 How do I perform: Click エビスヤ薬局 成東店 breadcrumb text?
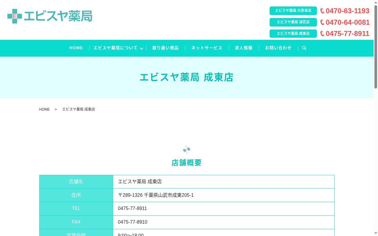coord(79,109)
